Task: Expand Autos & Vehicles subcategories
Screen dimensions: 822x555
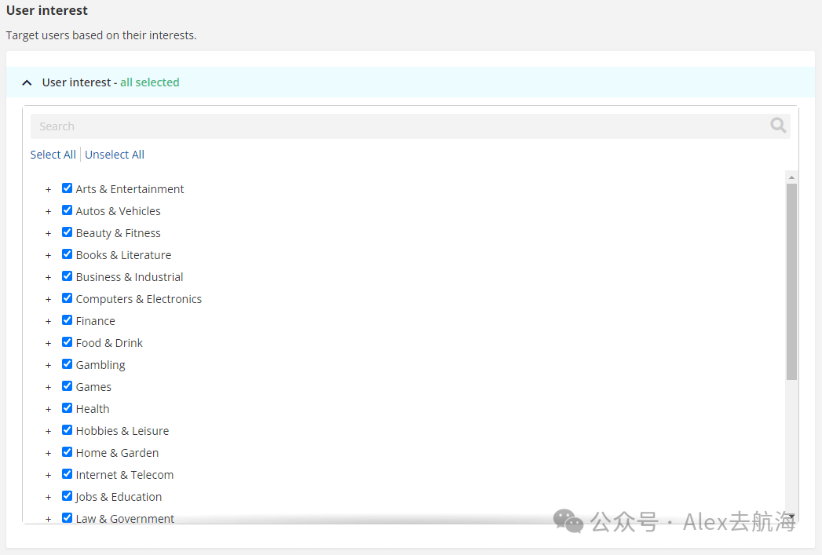Action: 48,212
